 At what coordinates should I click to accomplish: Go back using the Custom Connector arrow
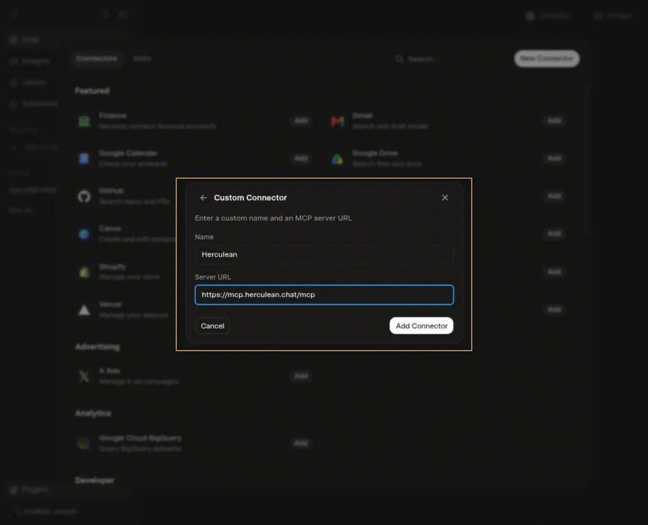pyautogui.click(x=203, y=198)
